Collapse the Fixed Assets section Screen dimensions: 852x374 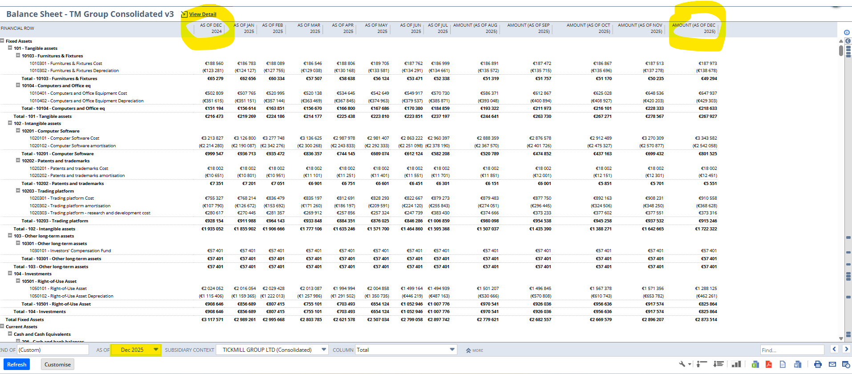[2, 40]
